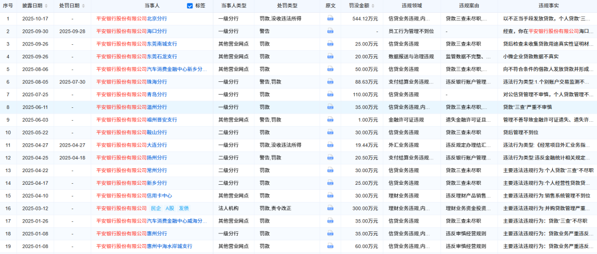The width and height of the screenshot is (597, 254).
Task: Open original file icon for Anshan branch
Action: [330, 133]
